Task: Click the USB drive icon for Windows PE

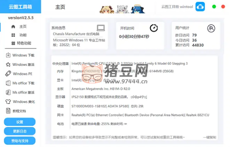Action: [x=8, y=73]
